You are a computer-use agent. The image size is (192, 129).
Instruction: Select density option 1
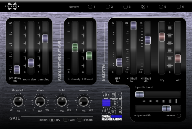90,7
